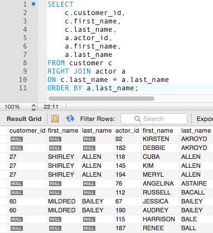Viewport: 213px width, 233px height.
Task: Click the FROM keyword on line 8
Action: tap(56, 63)
